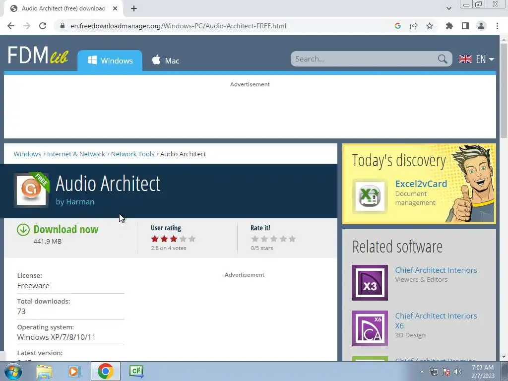The height and width of the screenshot is (381, 508).
Task: Open the EN language dropdown
Action: point(476,59)
